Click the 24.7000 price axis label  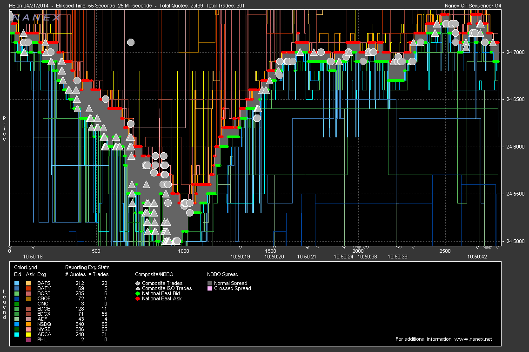pyautogui.click(x=516, y=52)
